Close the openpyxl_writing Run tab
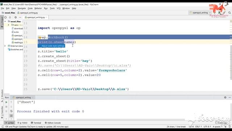The height and width of the screenshot is (131, 232). pos(33,98)
